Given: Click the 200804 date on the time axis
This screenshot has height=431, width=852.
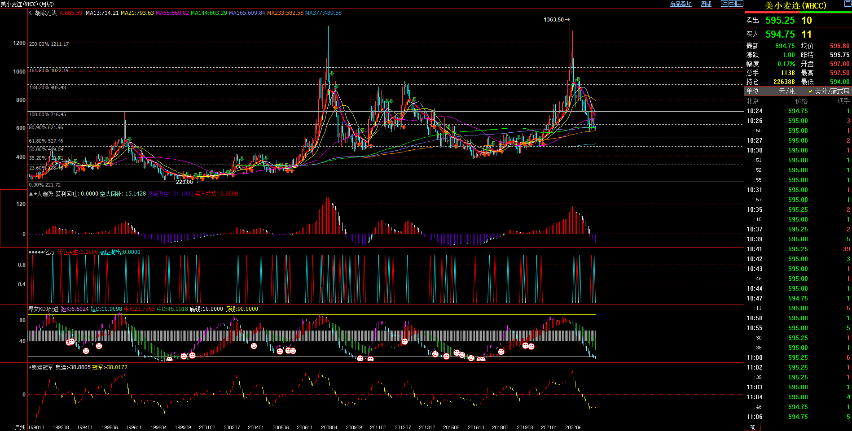Looking at the screenshot, I should [329, 427].
